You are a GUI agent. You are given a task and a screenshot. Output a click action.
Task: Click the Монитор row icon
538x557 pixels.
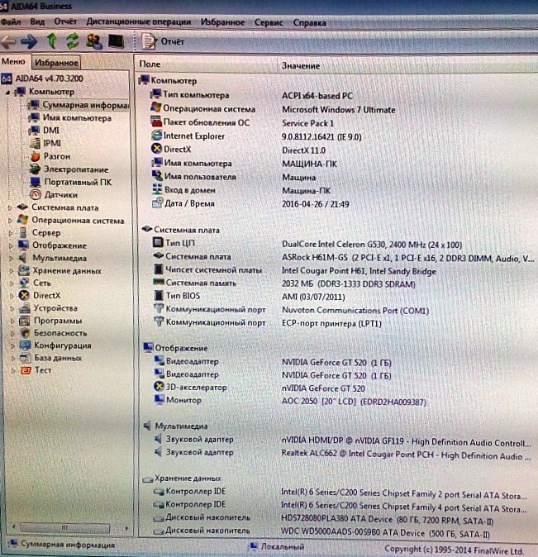(x=159, y=399)
